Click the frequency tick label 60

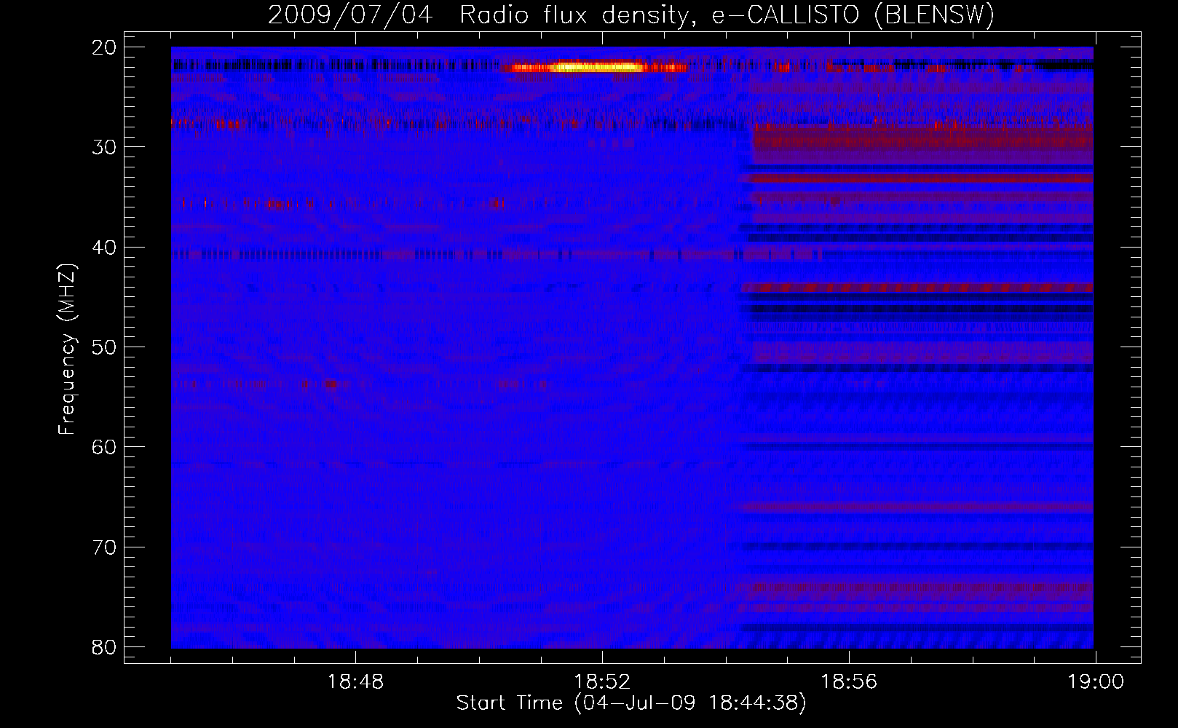pos(104,447)
